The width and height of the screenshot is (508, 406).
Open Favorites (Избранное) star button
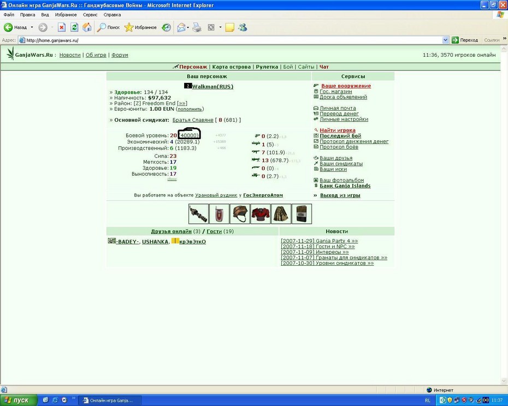tap(140, 27)
